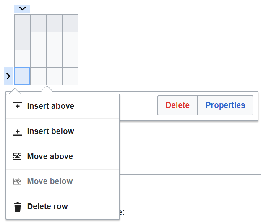Click the second header cell in the first row
This screenshot has height=223, width=261.
point(38,23)
